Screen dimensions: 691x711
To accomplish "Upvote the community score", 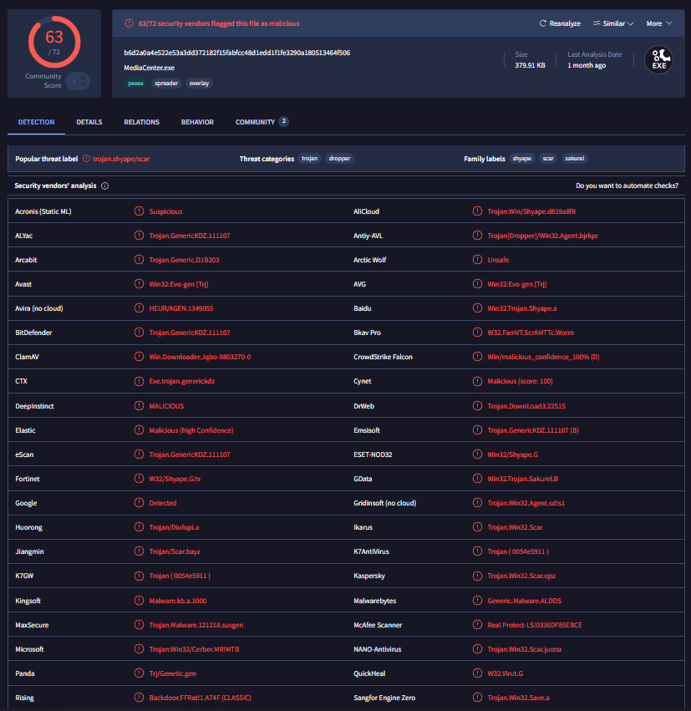I will (x=83, y=78).
